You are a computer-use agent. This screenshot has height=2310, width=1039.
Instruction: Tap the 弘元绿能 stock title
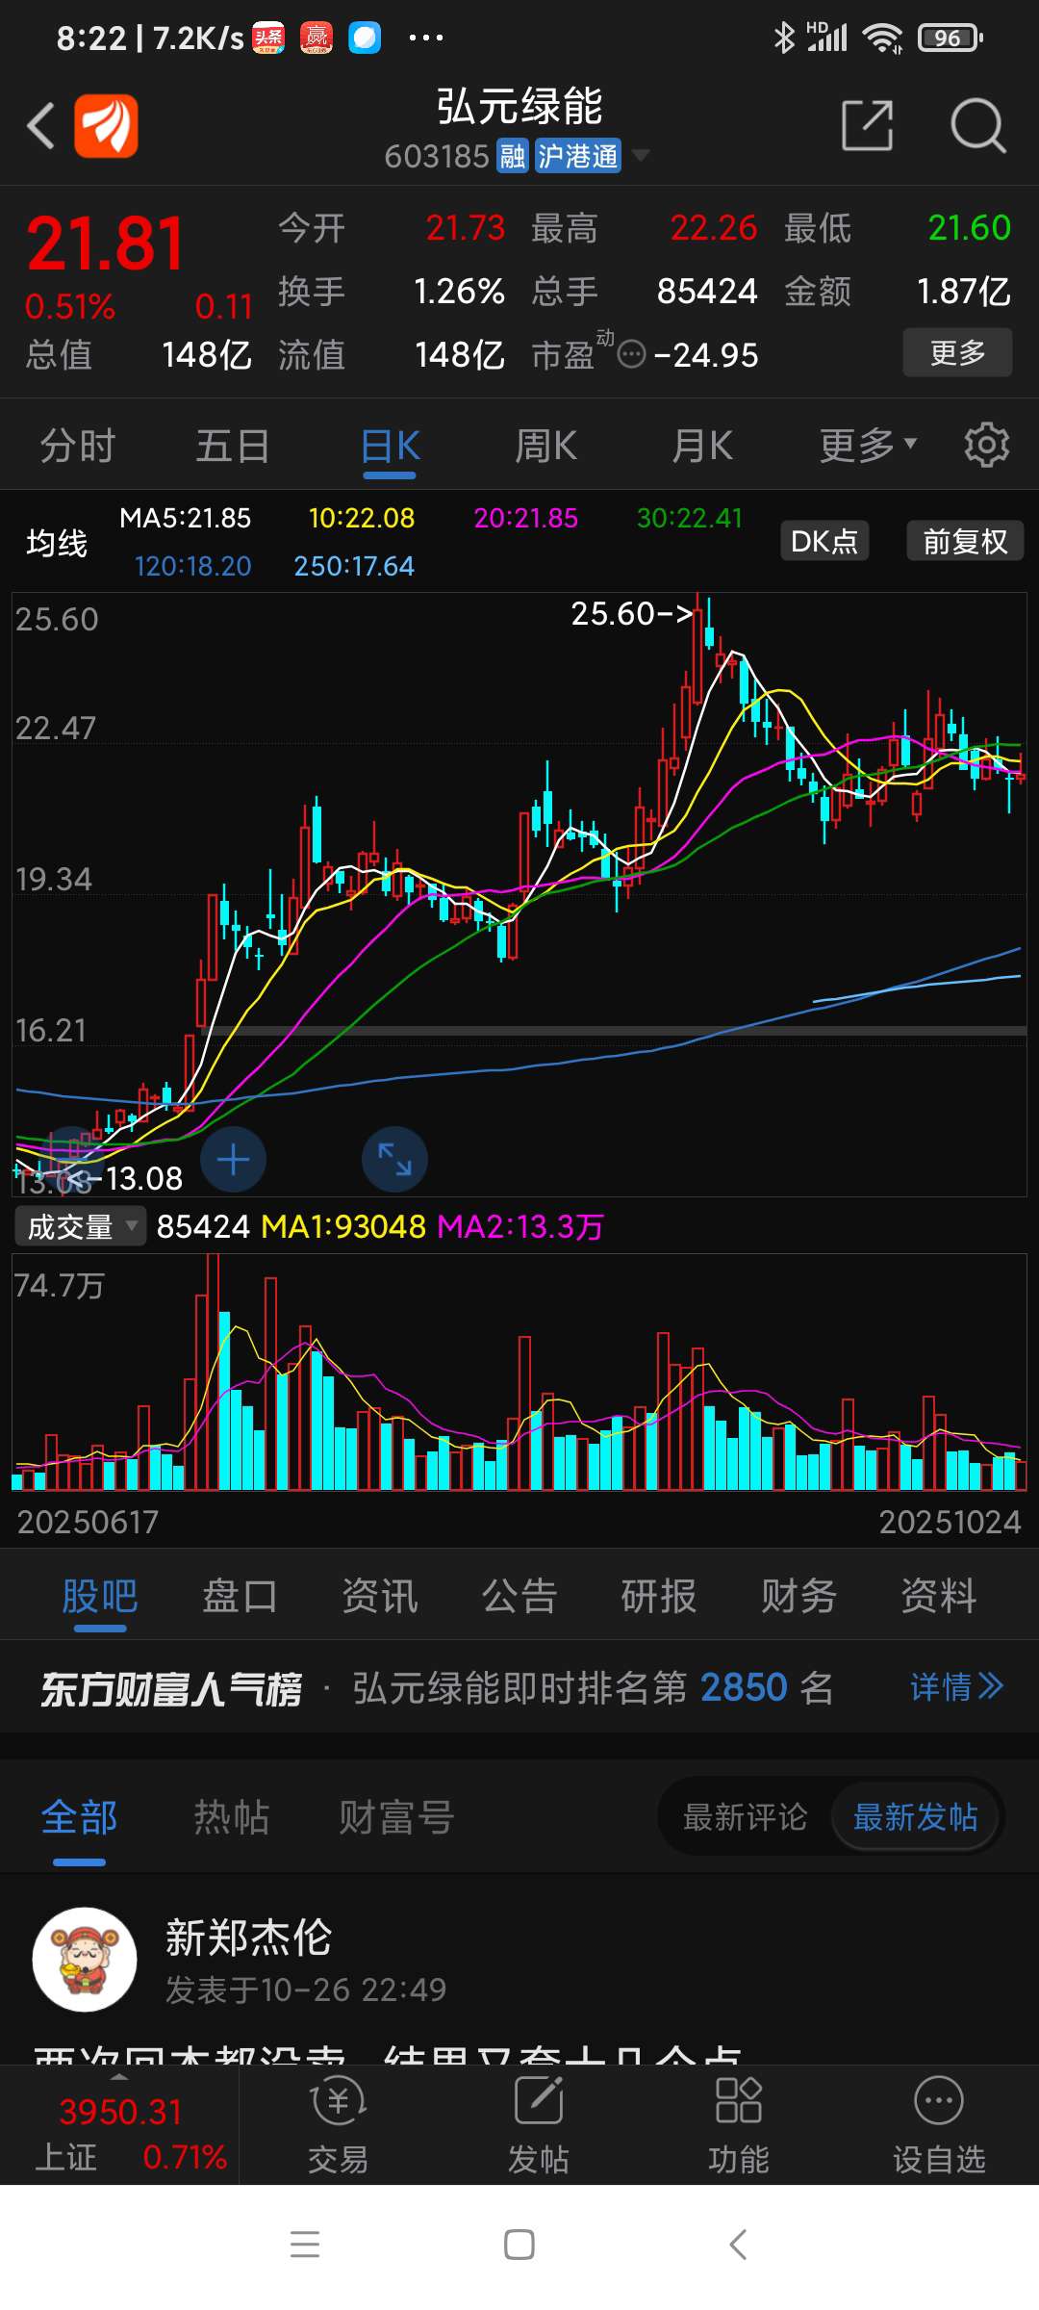[519, 106]
